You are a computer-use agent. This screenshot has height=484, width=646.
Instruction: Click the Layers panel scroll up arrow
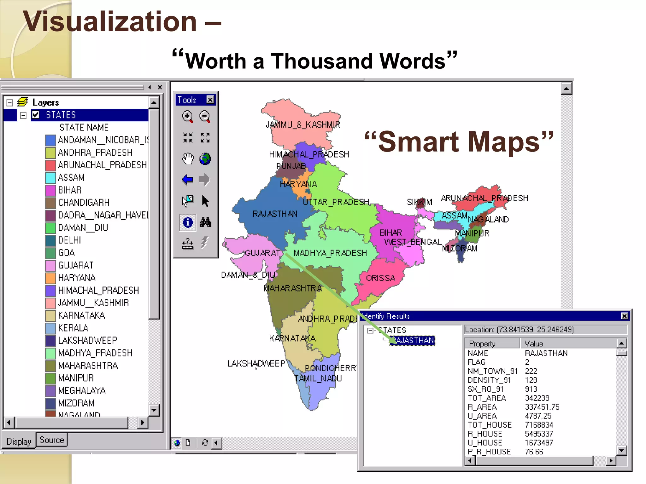coord(154,102)
